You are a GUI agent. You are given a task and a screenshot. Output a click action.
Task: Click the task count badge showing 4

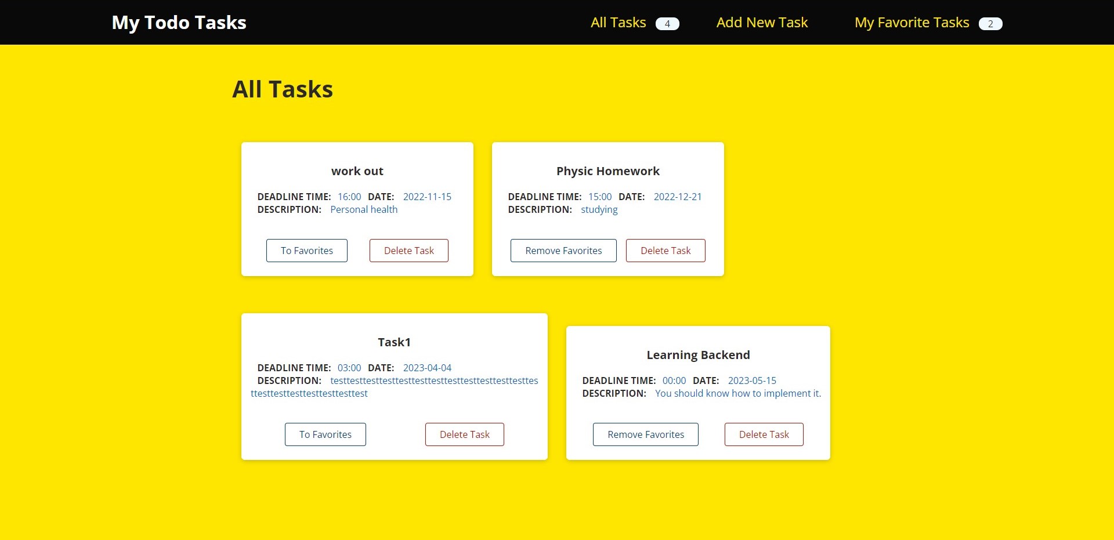coord(667,24)
